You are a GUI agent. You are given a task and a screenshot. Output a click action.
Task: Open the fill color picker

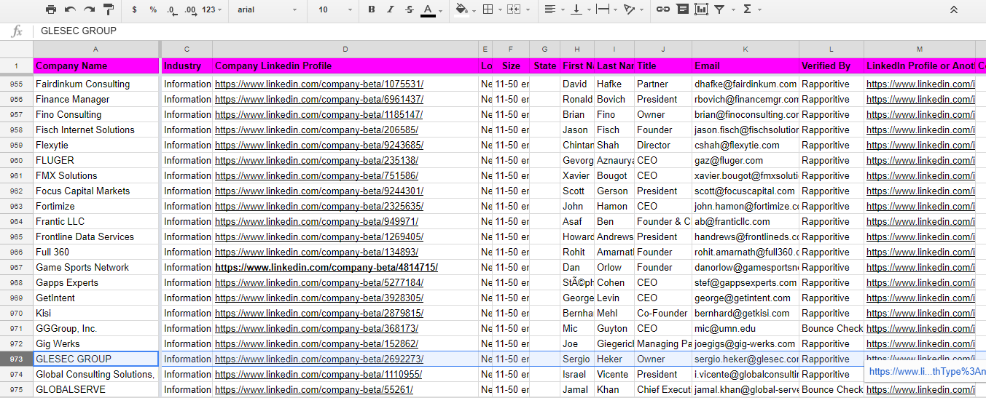point(461,9)
